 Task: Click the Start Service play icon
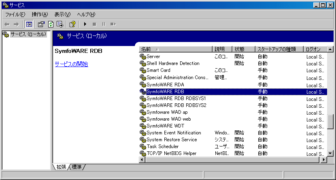point(85,24)
